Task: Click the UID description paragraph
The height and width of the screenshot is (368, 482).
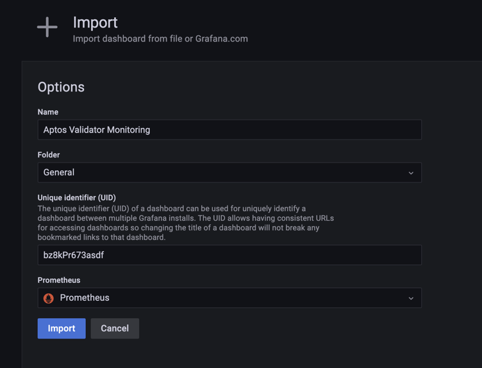Action: point(186,223)
